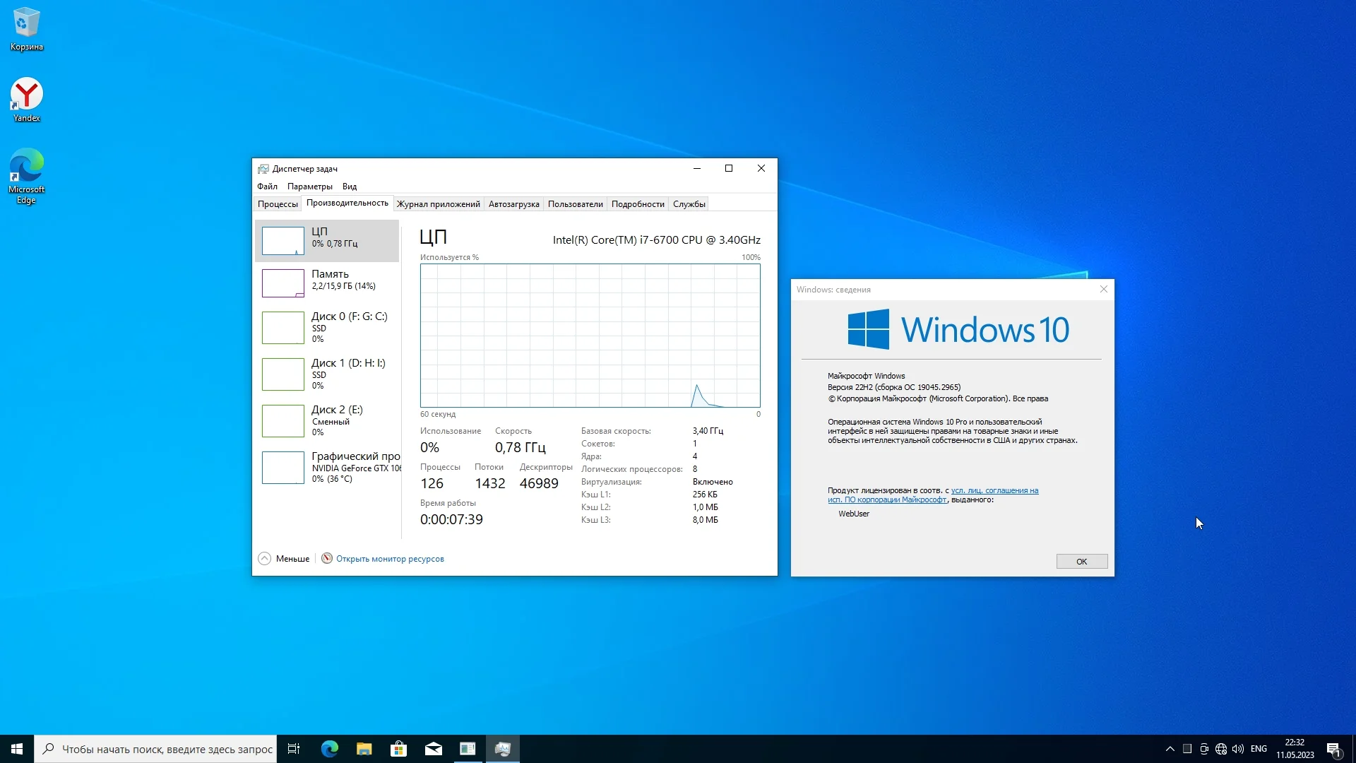1356x763 pixels.
Task: Open Microsoft Store from the taskbar
Action: pos(398,749)
